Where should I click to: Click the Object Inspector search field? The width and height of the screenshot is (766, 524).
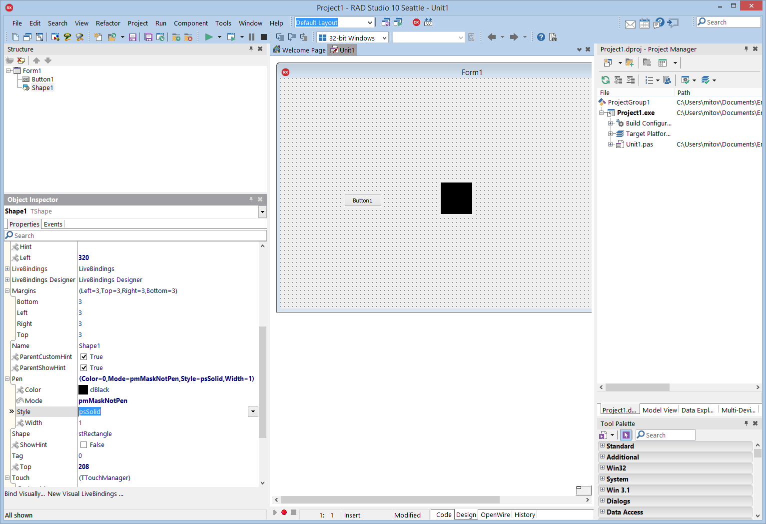(x=135, y=235)
